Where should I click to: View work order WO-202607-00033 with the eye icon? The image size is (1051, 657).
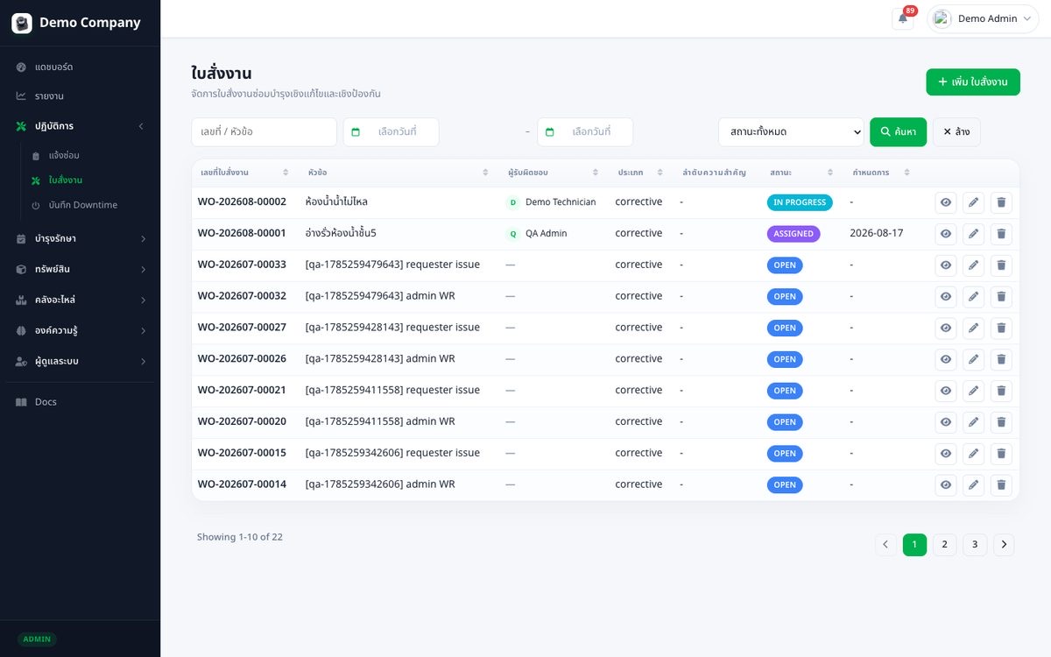point(946,265)
